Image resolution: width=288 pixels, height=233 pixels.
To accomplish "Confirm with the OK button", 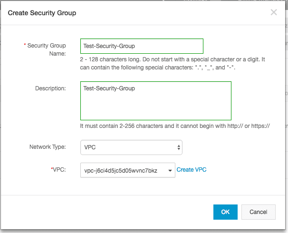I will tap(225, 212).
